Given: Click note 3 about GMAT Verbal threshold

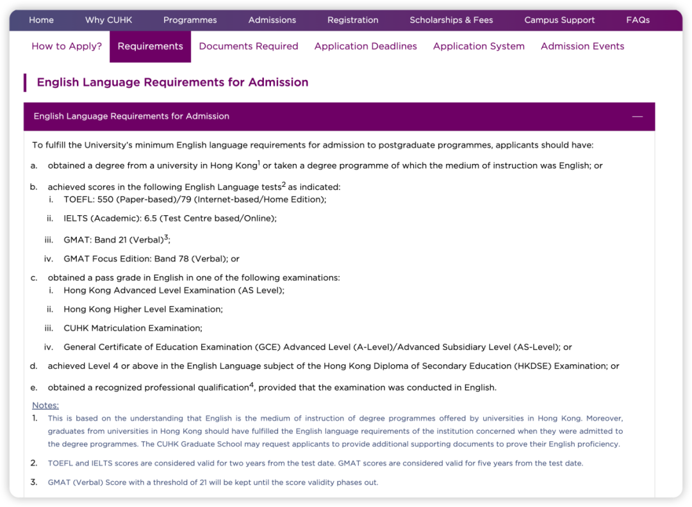Looking at the screenshot, I should tap(213, 482).
